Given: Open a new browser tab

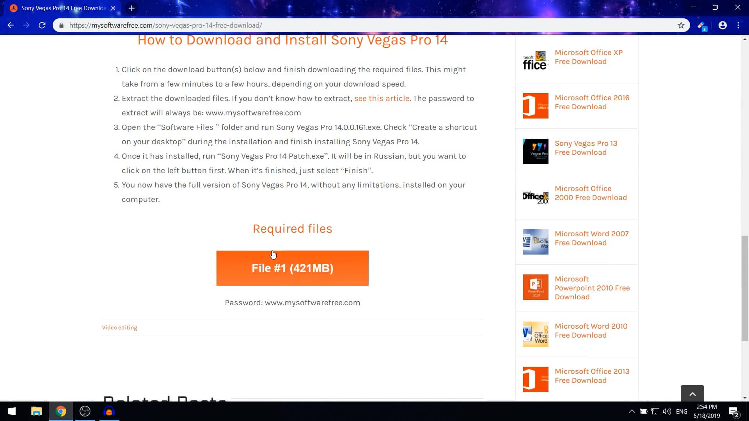Looking at the screenshot, I should (x=131, y=8).
